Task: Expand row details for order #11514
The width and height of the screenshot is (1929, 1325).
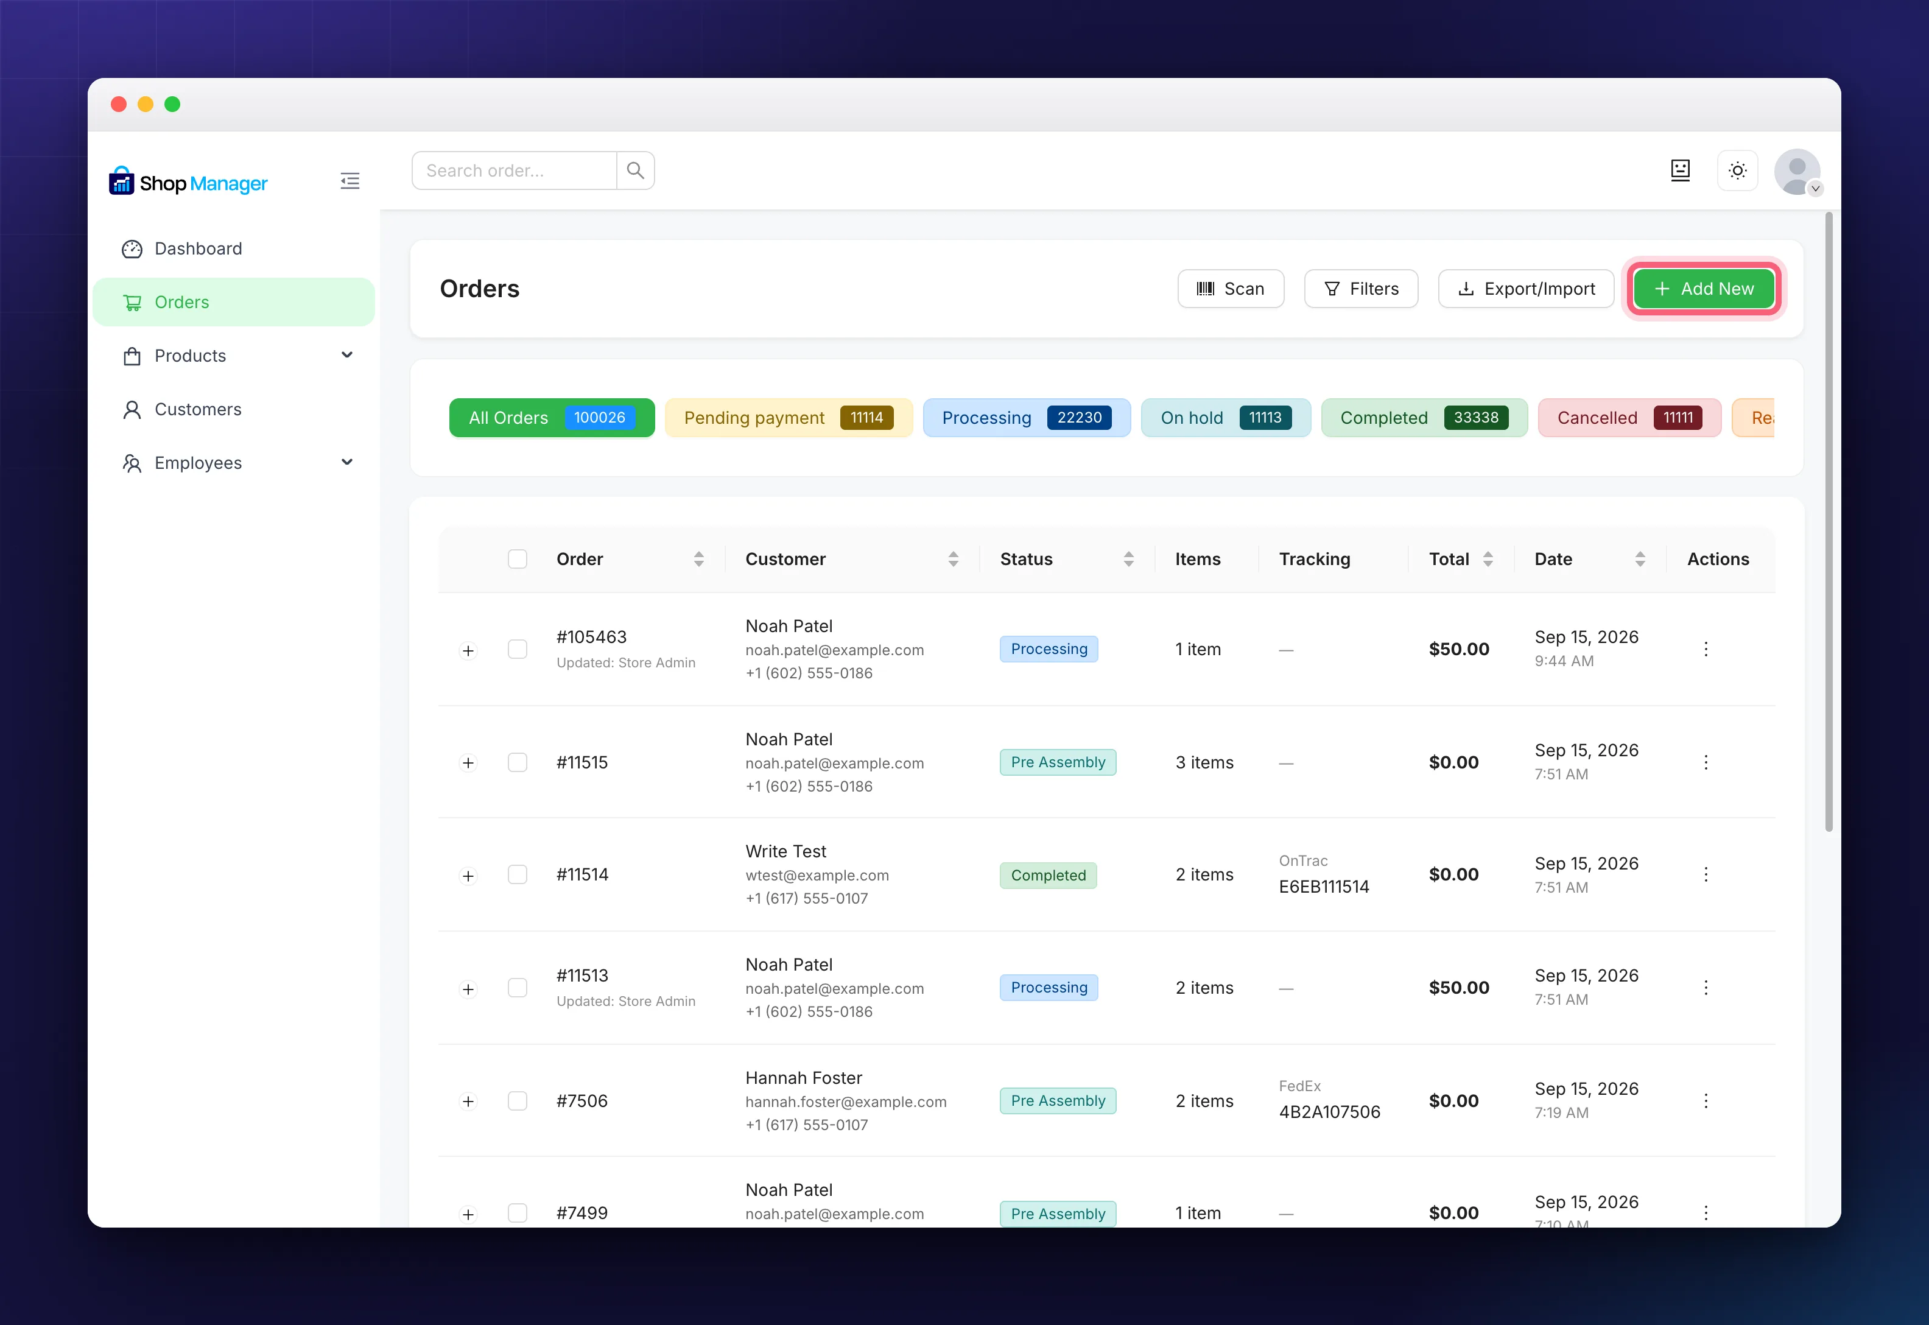Action: 468,876
